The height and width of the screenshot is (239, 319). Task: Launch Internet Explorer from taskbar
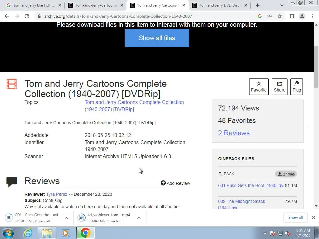[28, 233]
